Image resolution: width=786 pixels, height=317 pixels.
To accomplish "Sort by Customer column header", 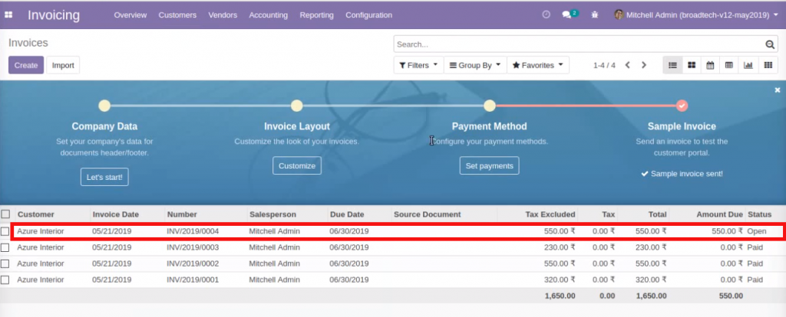I will coord(35,214).
